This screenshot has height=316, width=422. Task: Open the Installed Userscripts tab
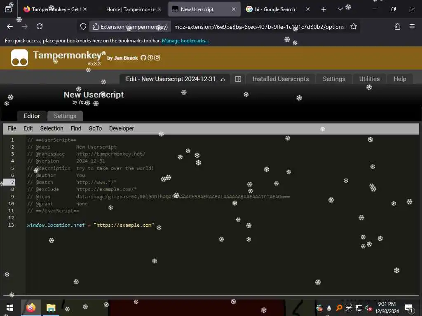click(x=280, y=79)
